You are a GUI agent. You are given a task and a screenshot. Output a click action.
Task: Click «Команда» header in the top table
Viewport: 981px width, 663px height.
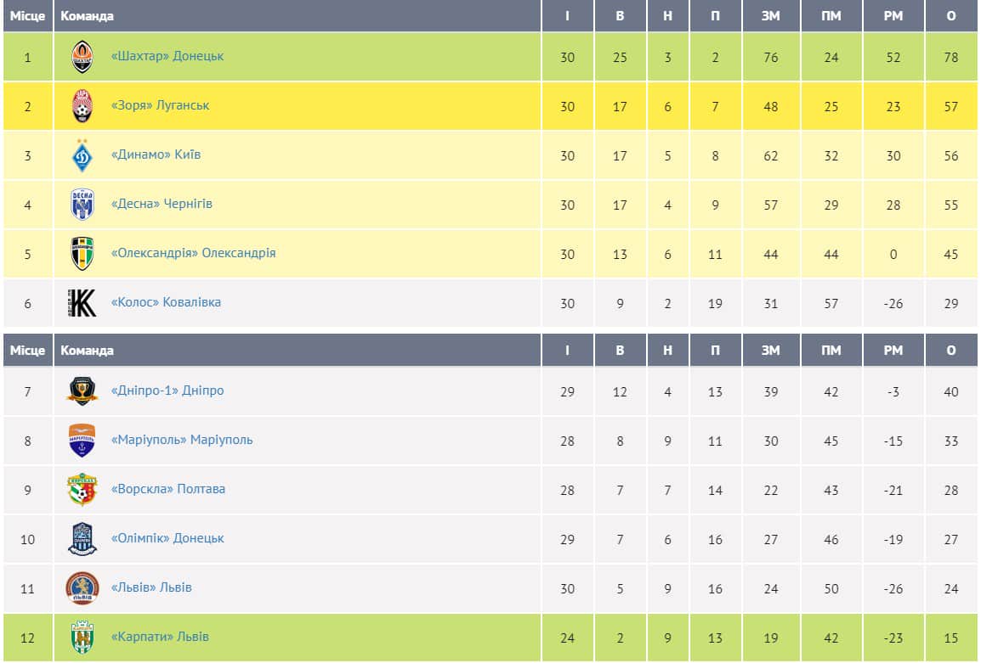point(87,16)
